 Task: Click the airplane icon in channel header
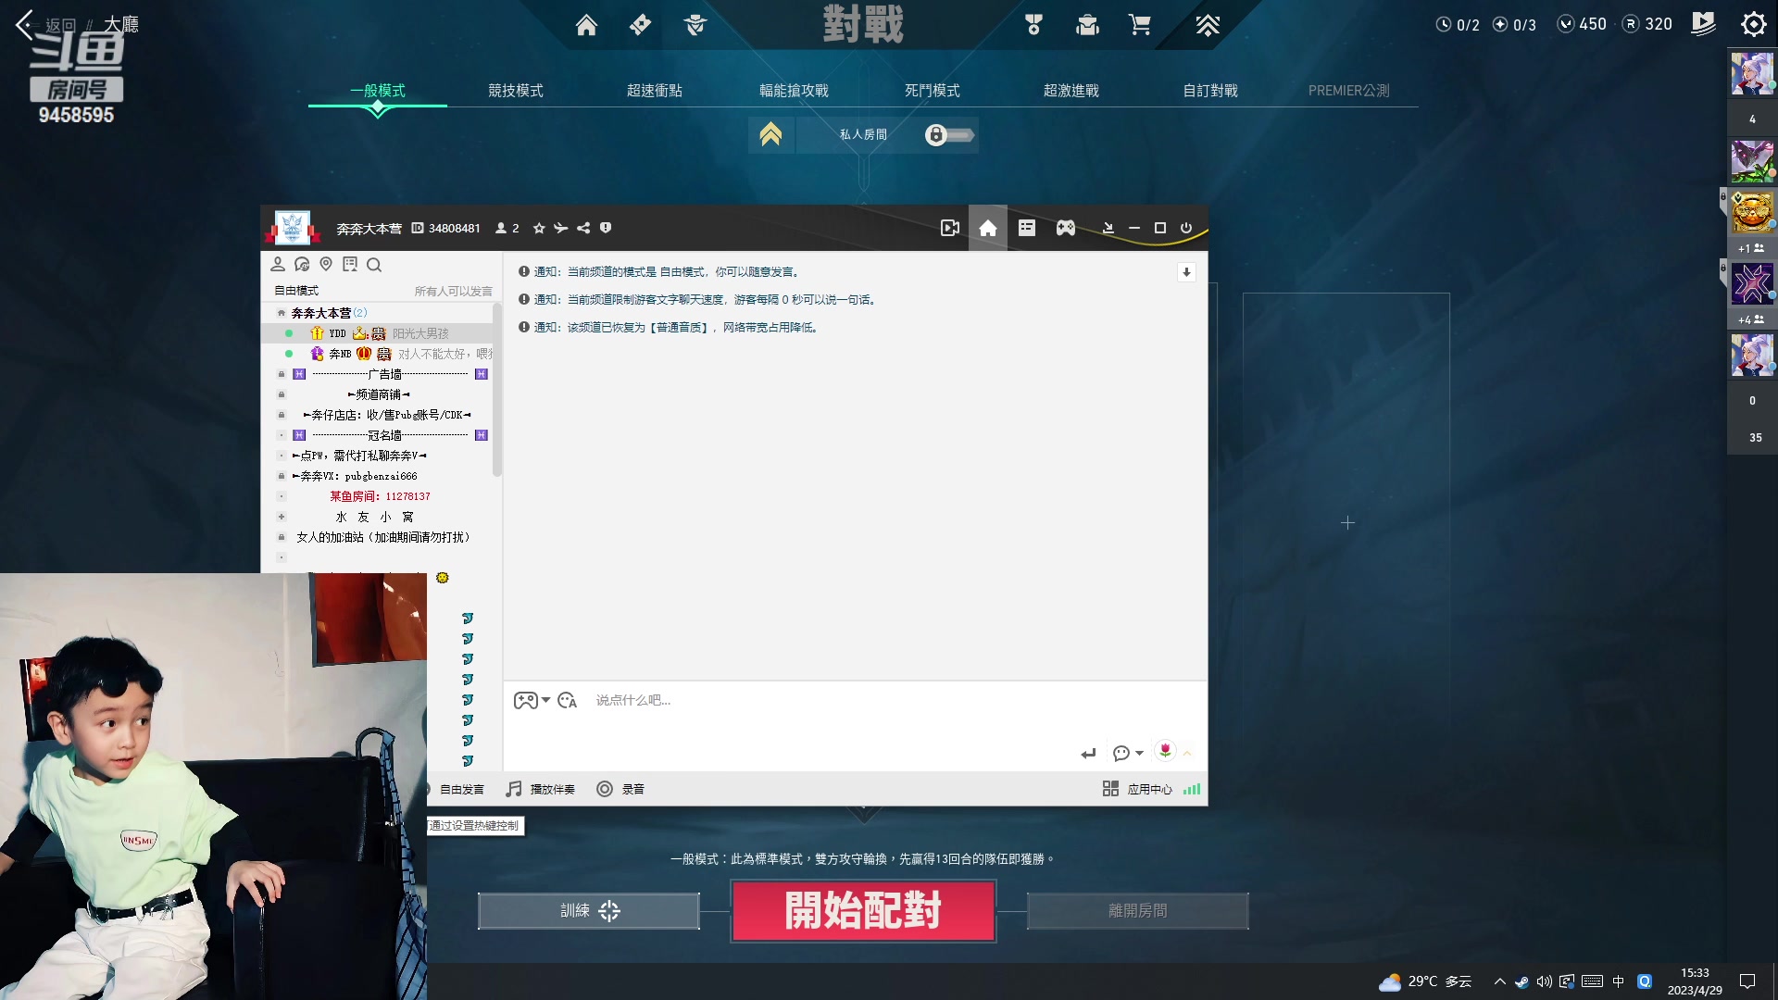pyautogui.click(x=561, y=228)
